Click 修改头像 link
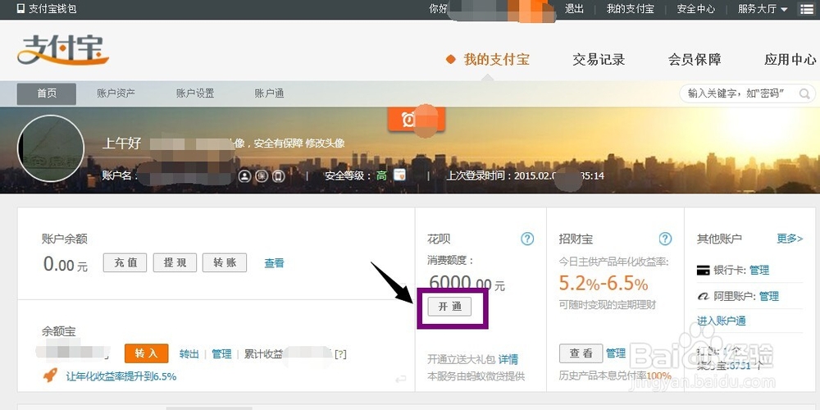This screenshot has height=410, width=820. pos(325,143)
